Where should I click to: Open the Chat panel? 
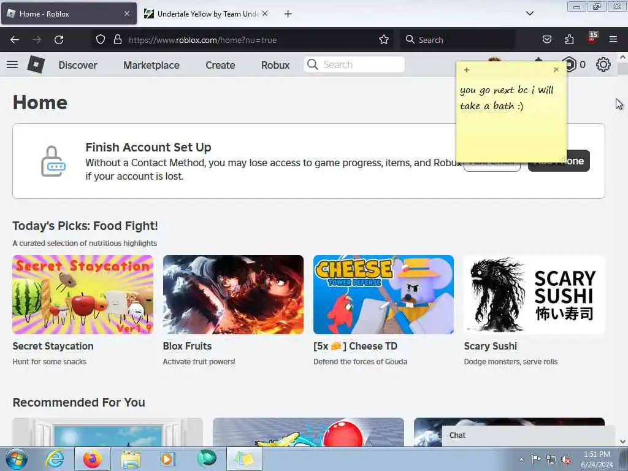coord(529,436)
